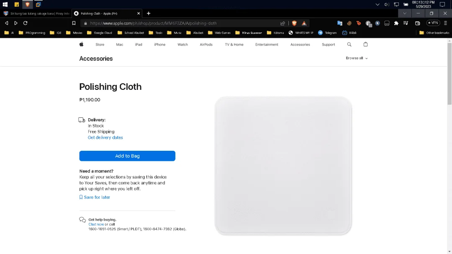Open the Brave Shields lion icon
Viewport: 452px width, 254px height.
pos(294,23)
